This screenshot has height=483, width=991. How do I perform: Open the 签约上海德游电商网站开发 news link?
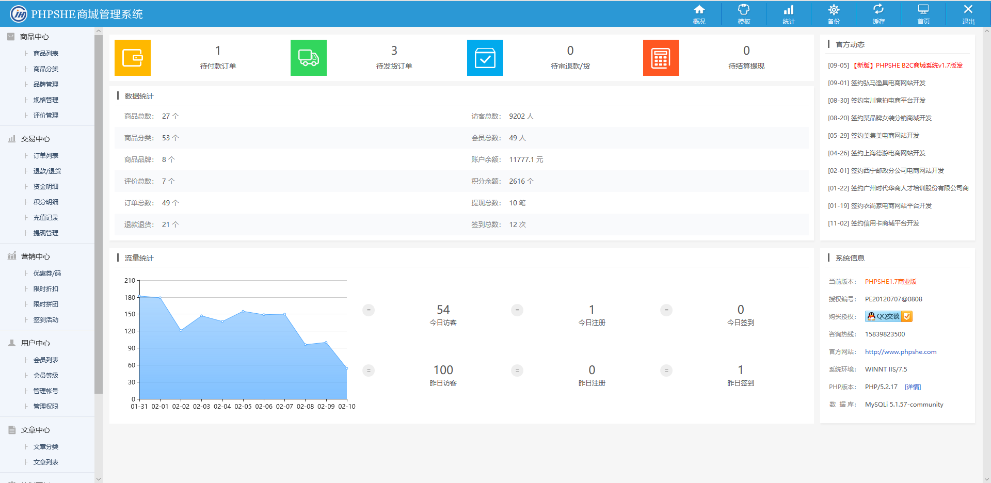(x=888, y=153)
